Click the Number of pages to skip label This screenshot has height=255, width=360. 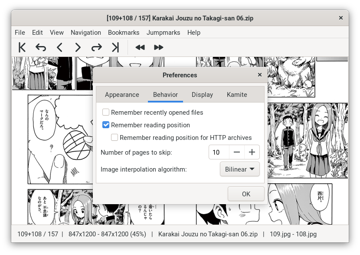tap(136, 152)
